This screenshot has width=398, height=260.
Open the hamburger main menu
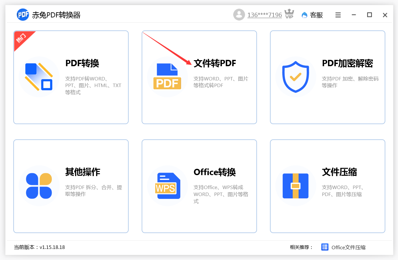338,15
